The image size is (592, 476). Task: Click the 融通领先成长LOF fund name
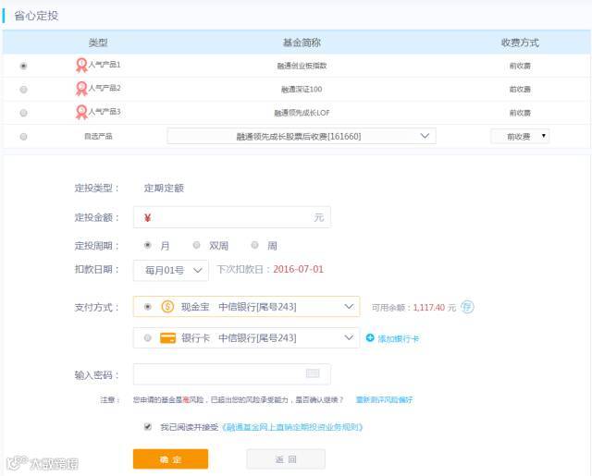(x=302, y=113)
